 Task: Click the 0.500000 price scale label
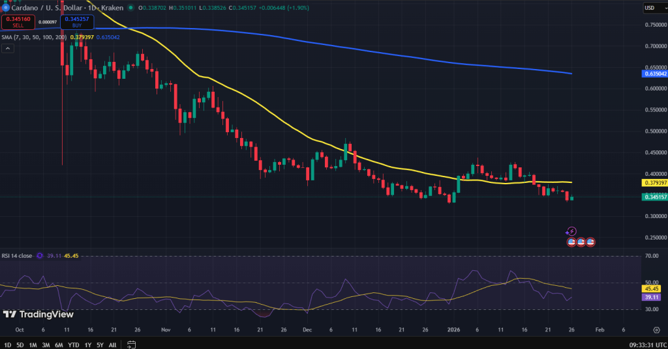[x=655, y=131]
